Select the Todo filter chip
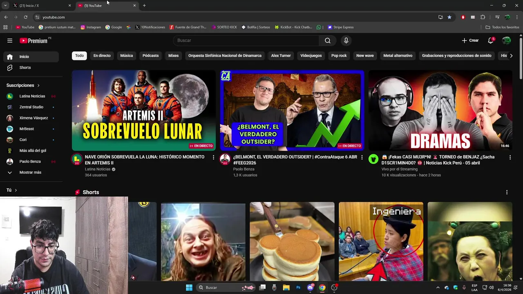 tap(79, 56)
